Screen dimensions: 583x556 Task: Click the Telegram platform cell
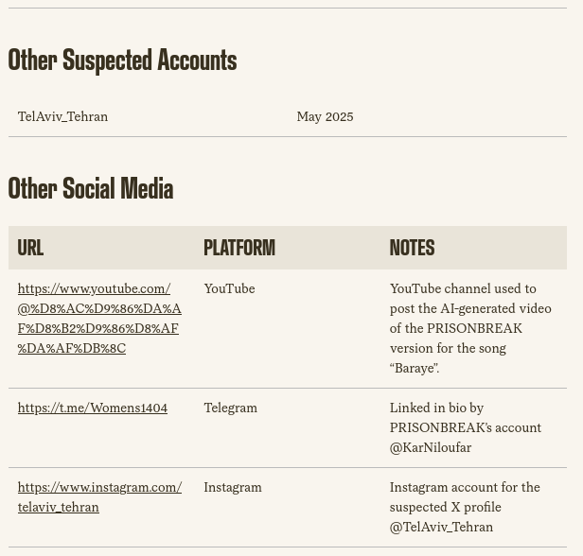coord(230,408)
